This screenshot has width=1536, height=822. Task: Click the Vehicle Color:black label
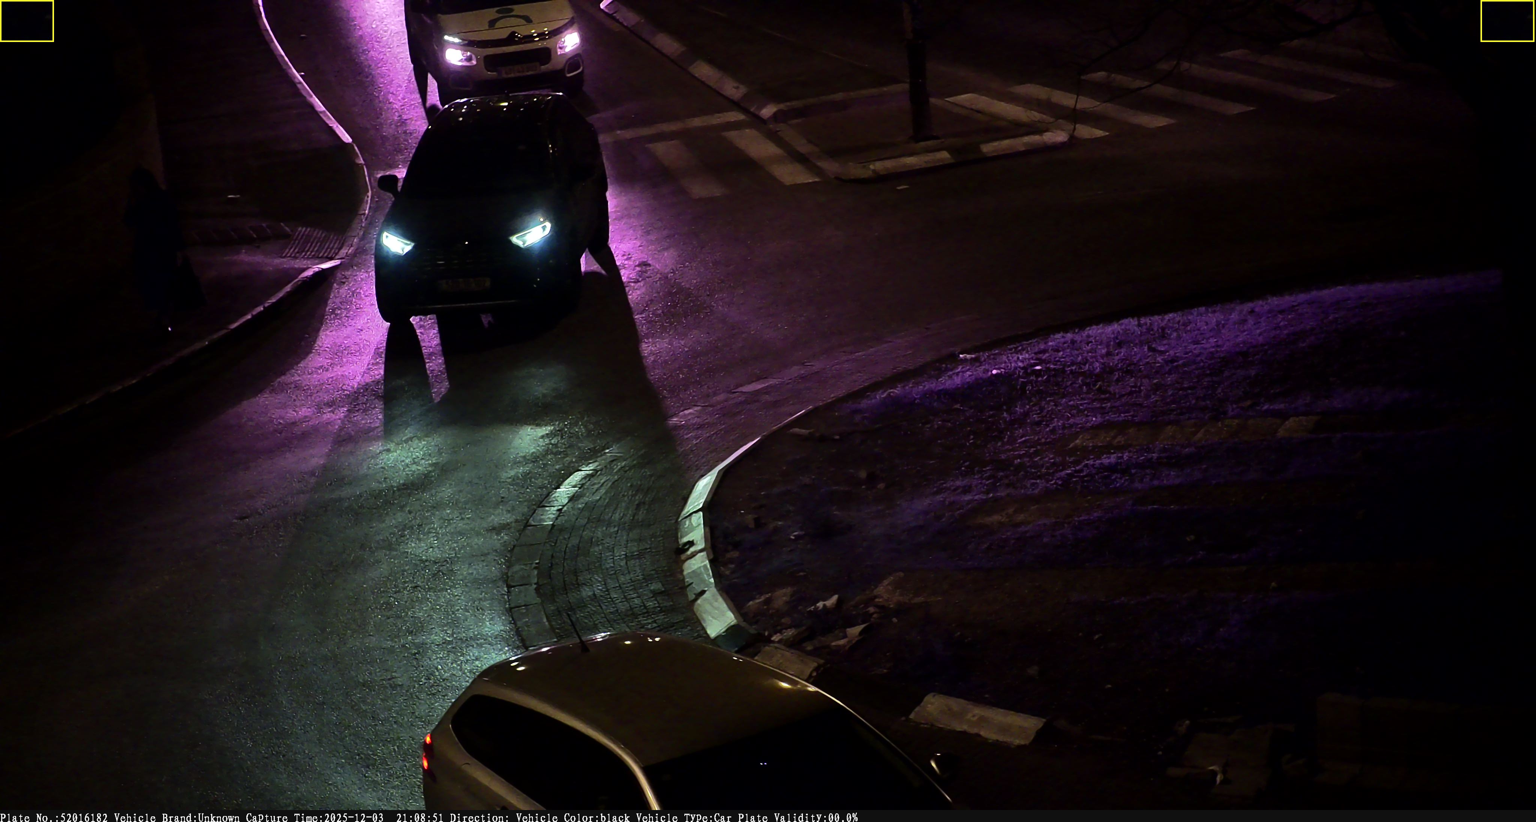click(572, 817)
